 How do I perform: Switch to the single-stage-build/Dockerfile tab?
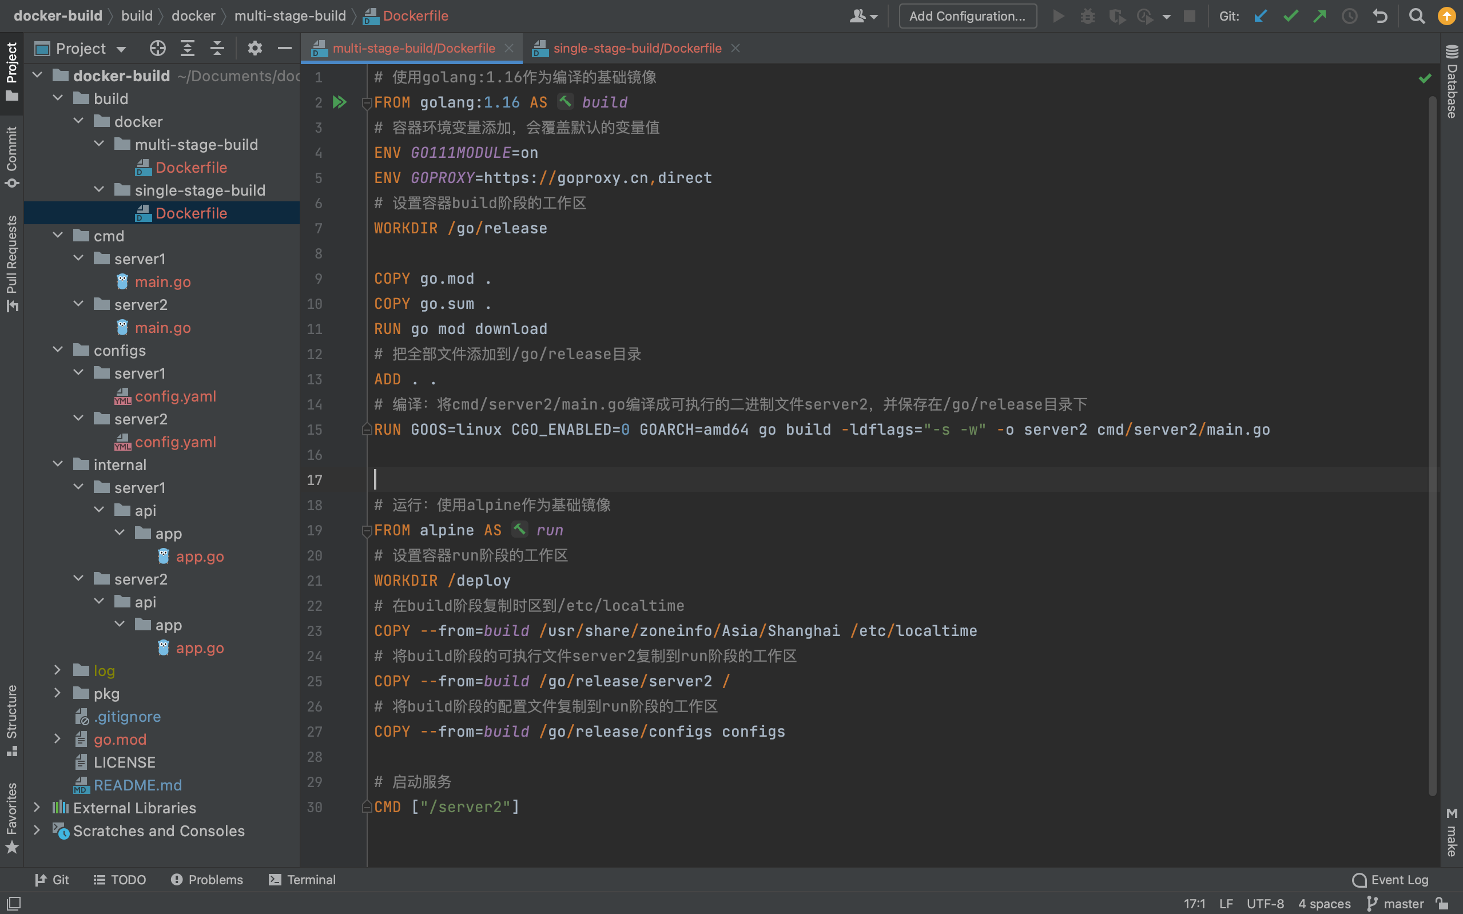(637, 49)
